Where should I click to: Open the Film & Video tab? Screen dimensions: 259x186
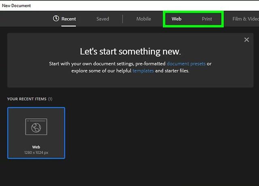click(246, 19)
